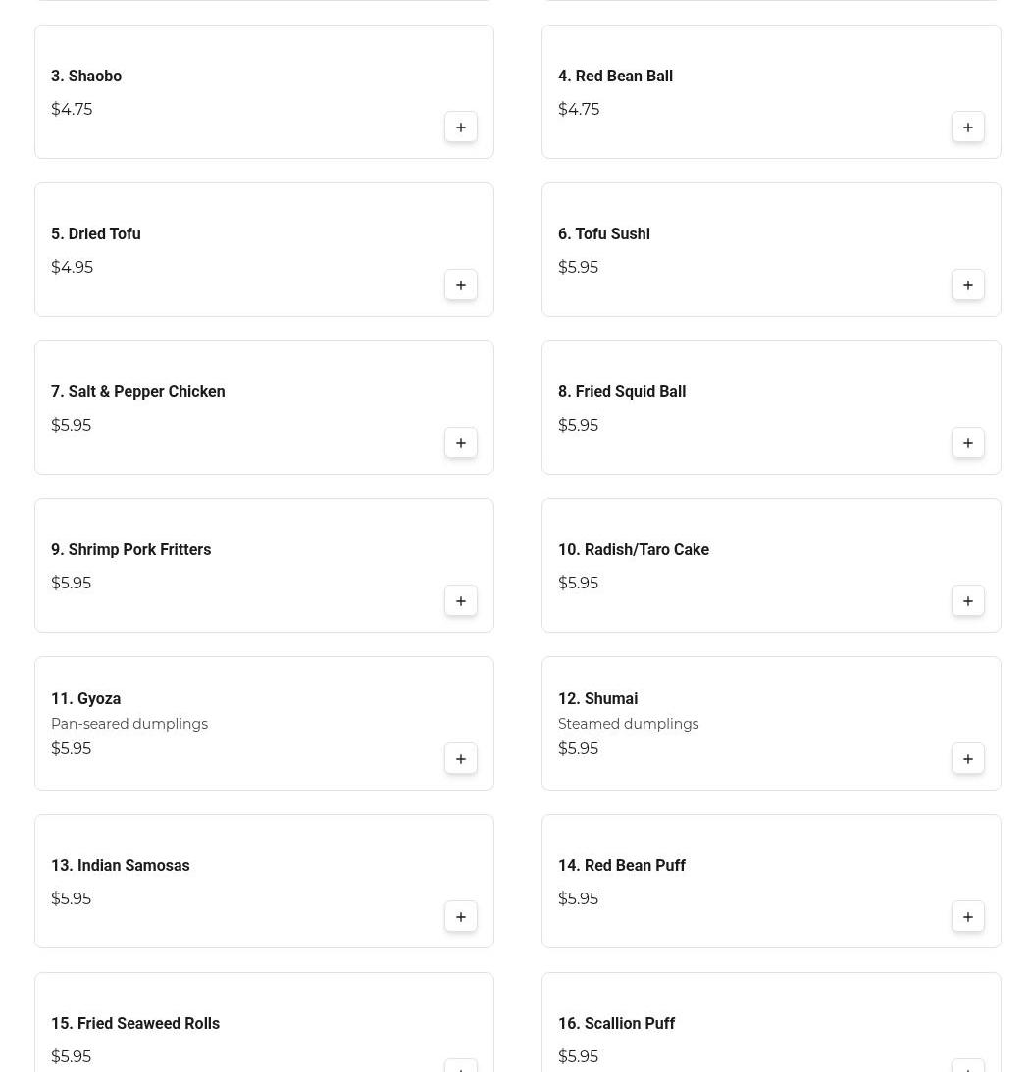Image resolution: width=1030 pixels, height=1072 pixels.
Task: Add Radish/Taro Cake to order
Action: 968,601
